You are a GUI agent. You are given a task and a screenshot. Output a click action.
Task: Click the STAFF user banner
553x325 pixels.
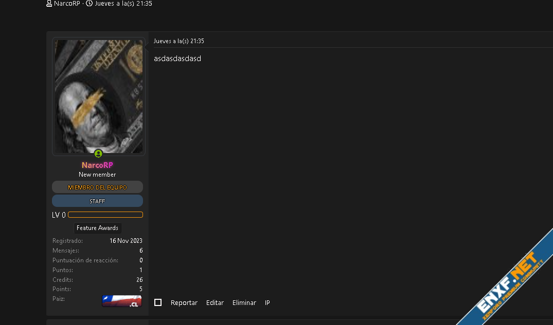97,201
